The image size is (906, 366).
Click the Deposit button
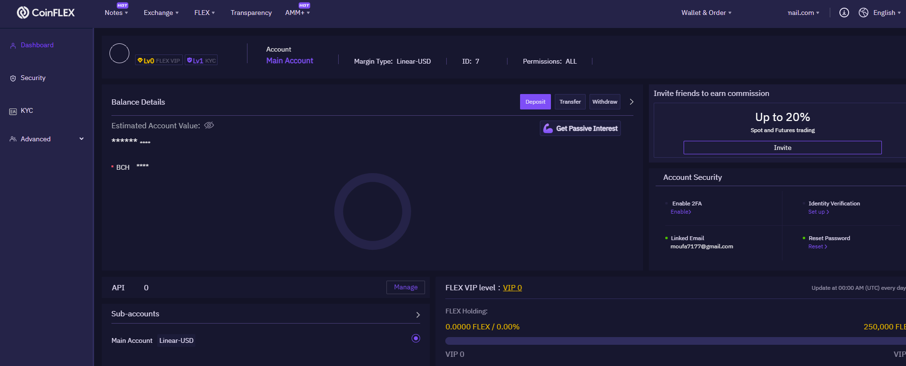point(535,102)
